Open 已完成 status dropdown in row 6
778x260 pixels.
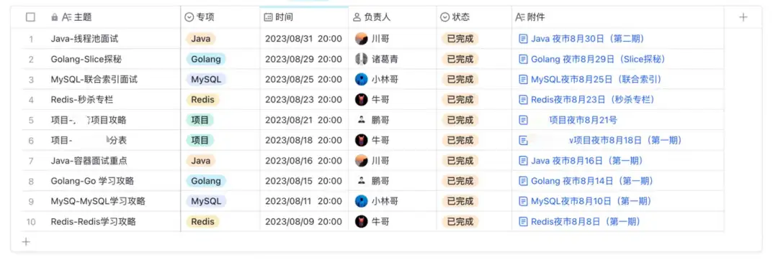460,140
